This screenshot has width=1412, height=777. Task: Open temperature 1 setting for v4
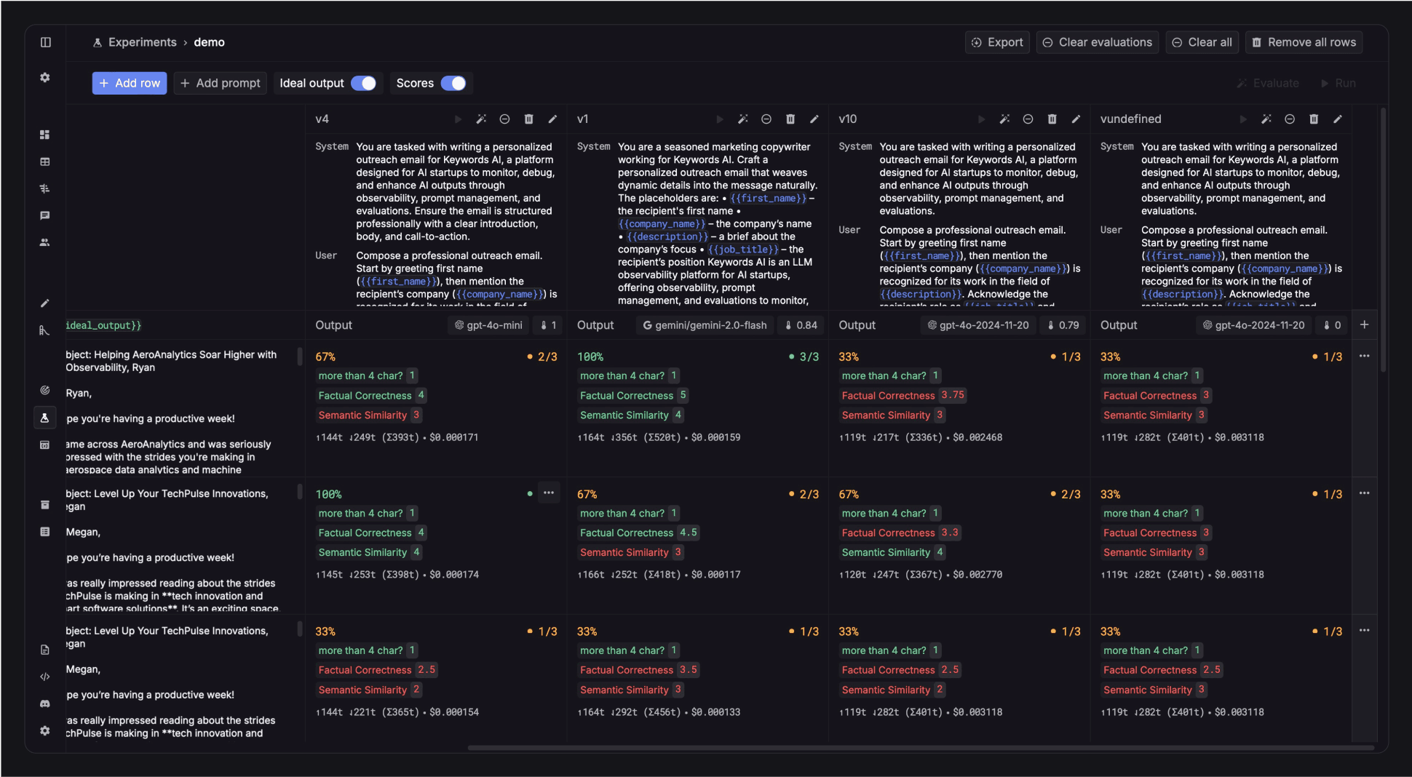[548, 325]
